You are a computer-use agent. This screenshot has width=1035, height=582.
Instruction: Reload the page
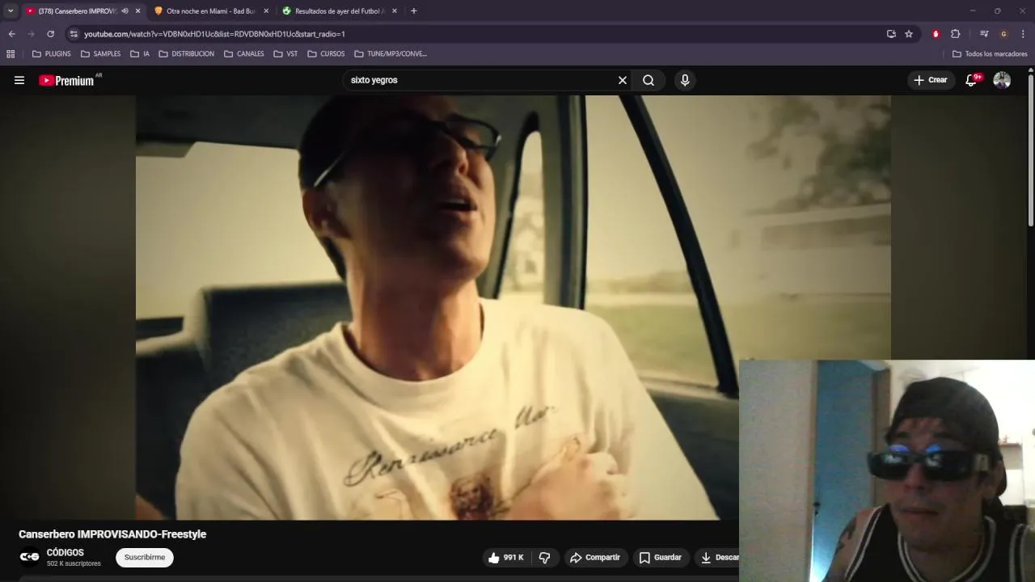[50, 34]
